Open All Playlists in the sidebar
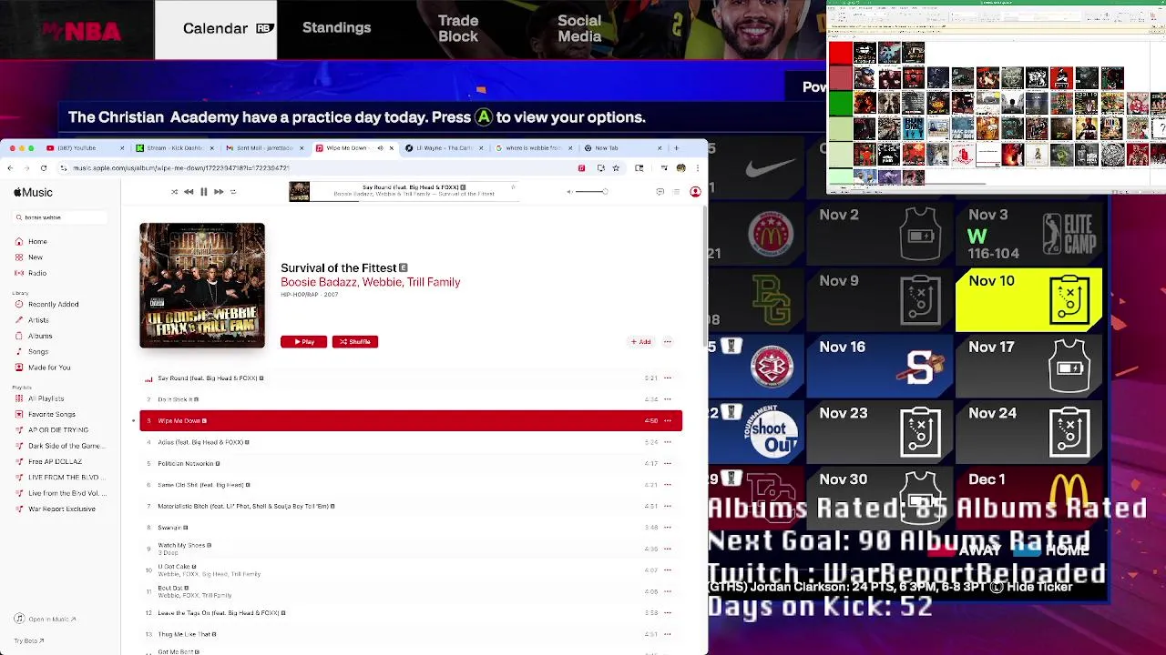The image size is (1166, 655). pos(46,398)
